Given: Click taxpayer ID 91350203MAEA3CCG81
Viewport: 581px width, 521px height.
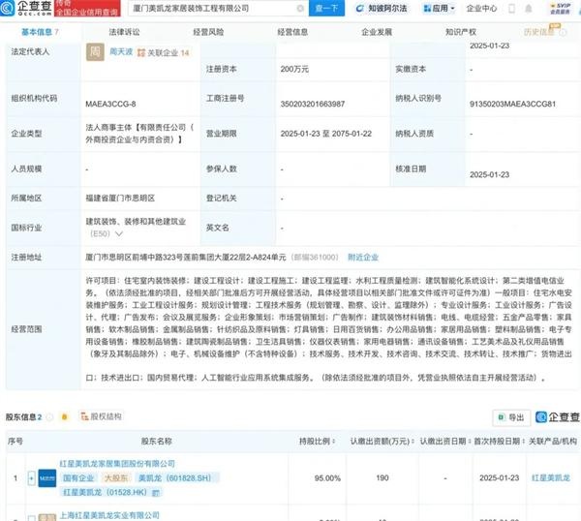Looking at the screenshot, I should [x=513, y=105].
